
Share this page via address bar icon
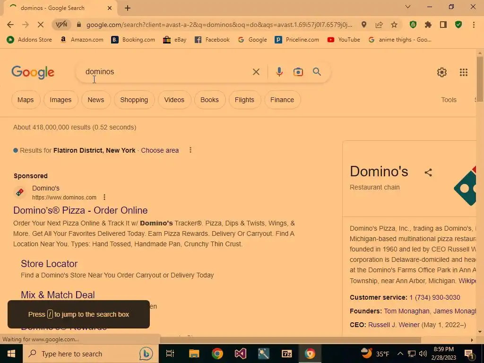[x=379, y=25]
